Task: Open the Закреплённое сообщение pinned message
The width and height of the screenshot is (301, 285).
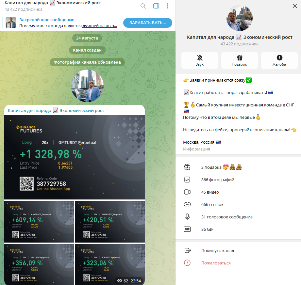Action: (x=62, y=23)
